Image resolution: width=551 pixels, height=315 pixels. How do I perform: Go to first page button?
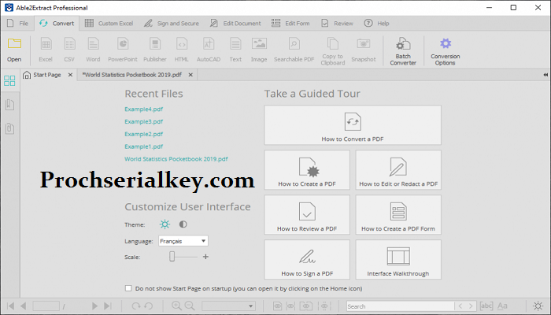10,306
